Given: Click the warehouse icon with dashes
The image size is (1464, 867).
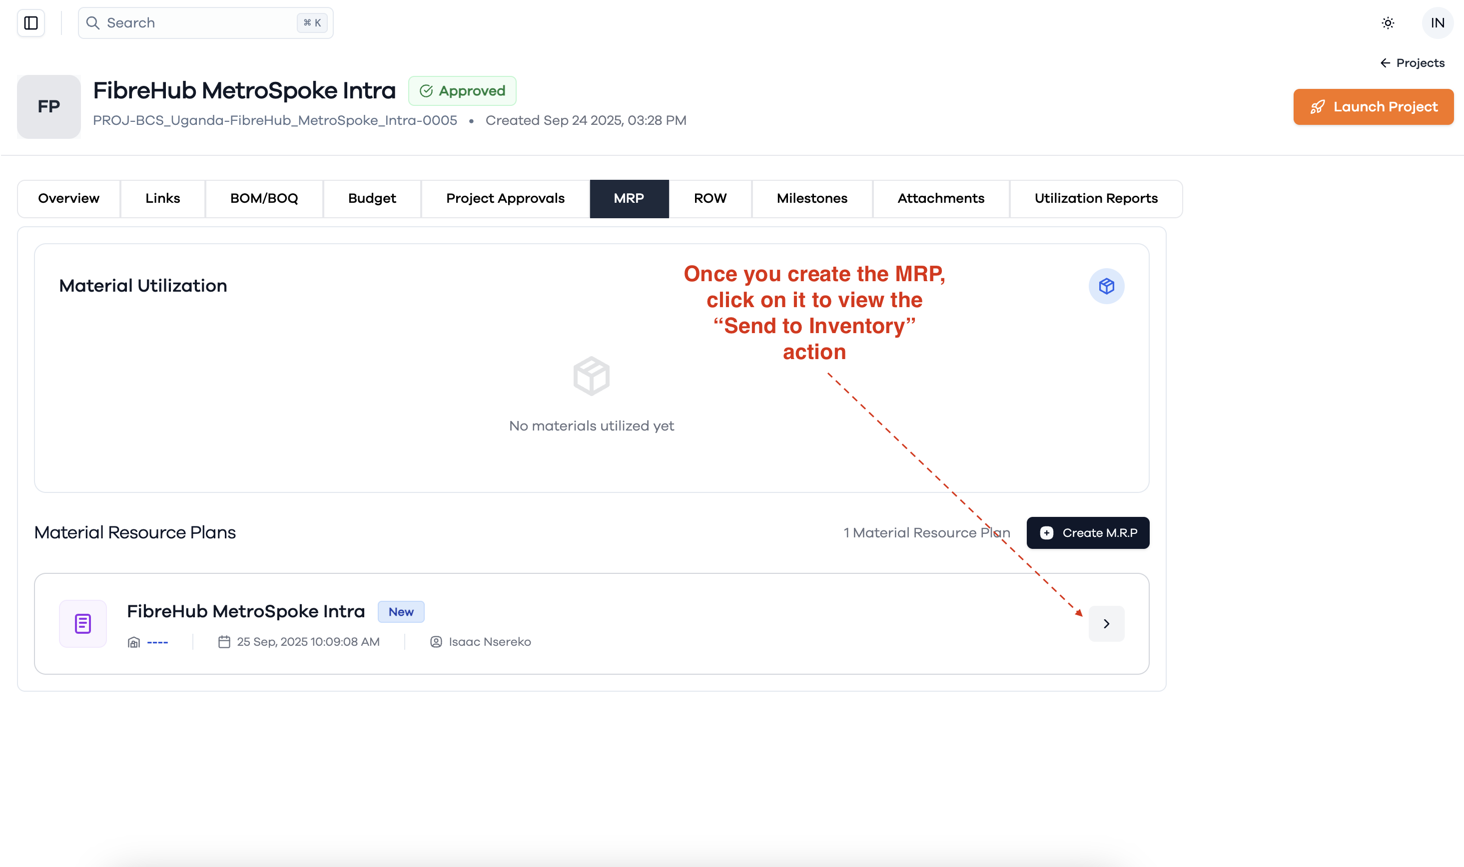Looking at the screenshot, I should point(134,642).
